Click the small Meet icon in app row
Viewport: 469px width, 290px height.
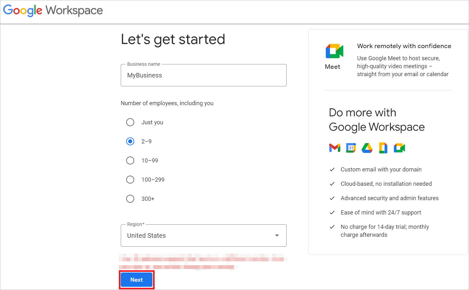(x=399, y=148)
